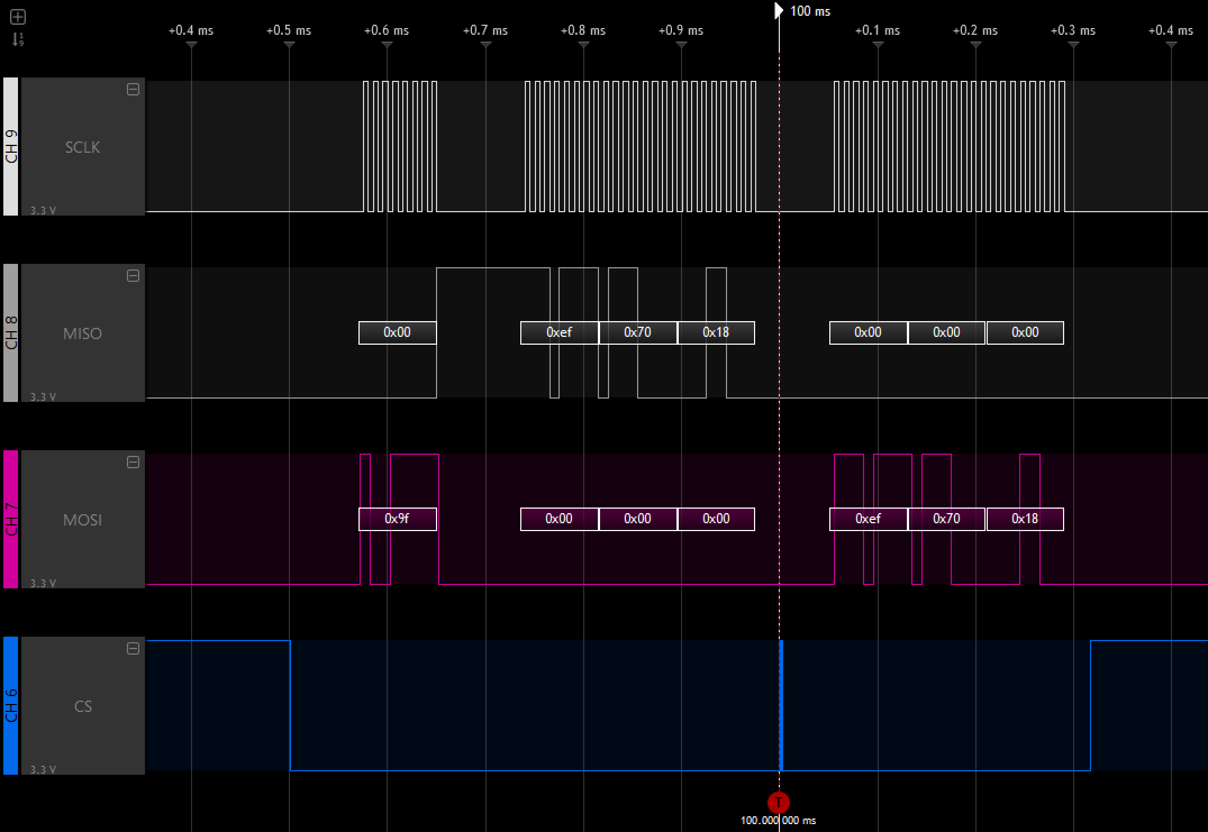Click the +0.3 ms tick after trigger

(1073, 31)
